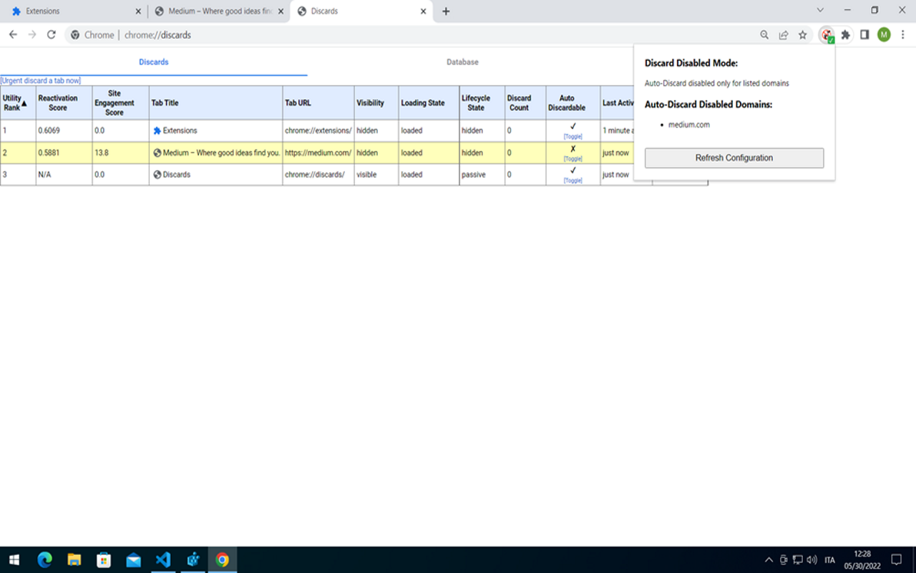Select the Discards page tab
This screenshot has height=573, width=916.
click(153, 62)
